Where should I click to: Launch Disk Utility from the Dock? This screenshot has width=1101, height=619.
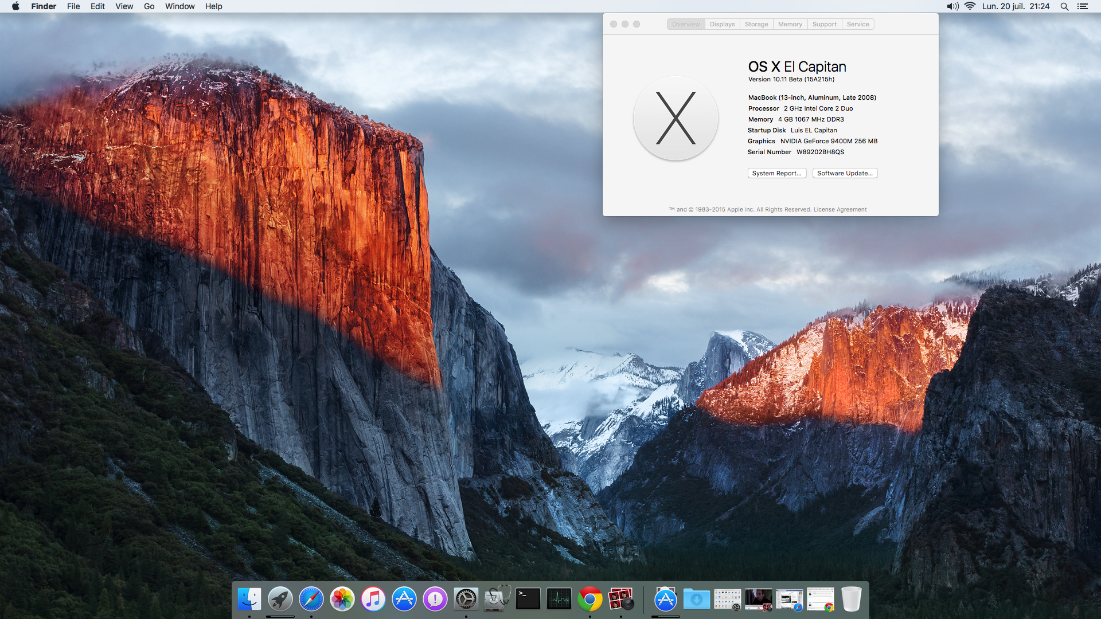497,600
